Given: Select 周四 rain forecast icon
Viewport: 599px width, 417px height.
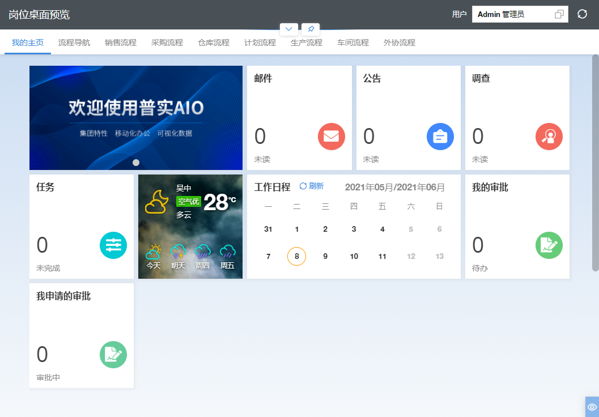Looking at the screenshot, I should tap(202, 251).
